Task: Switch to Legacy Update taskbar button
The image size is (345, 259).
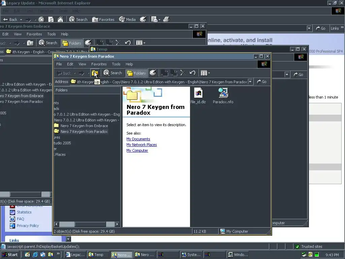Action: click(75, 255)
